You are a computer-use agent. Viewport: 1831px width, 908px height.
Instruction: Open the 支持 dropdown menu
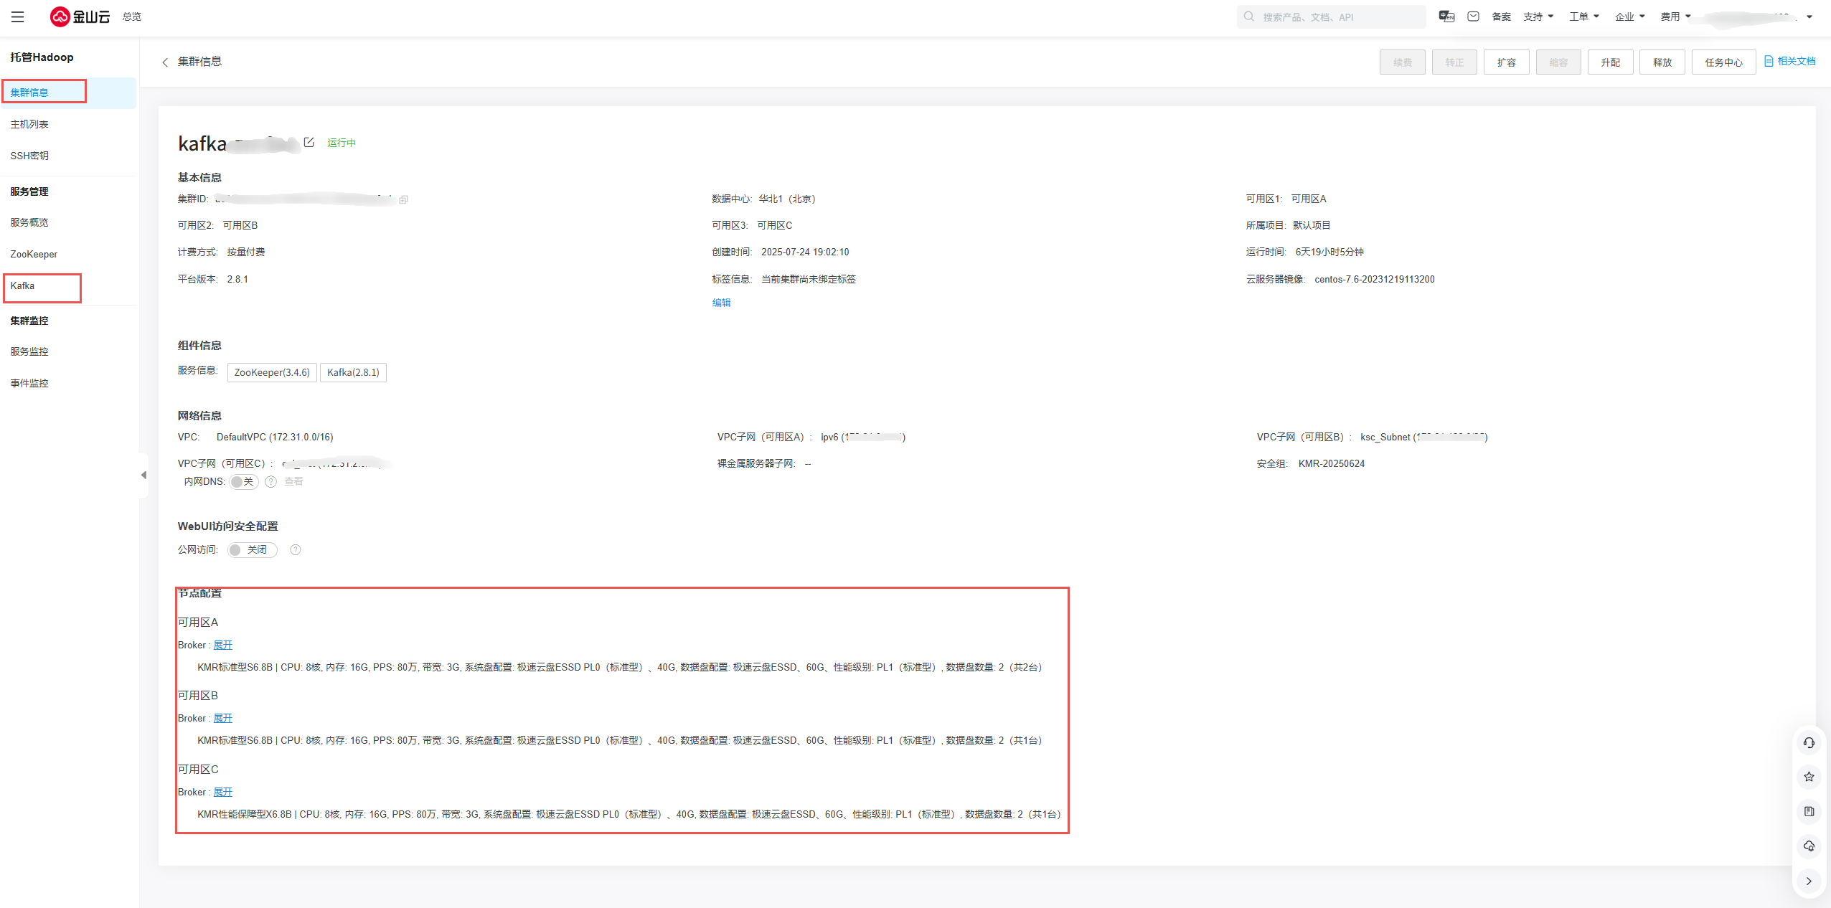tap(1538, 16)
